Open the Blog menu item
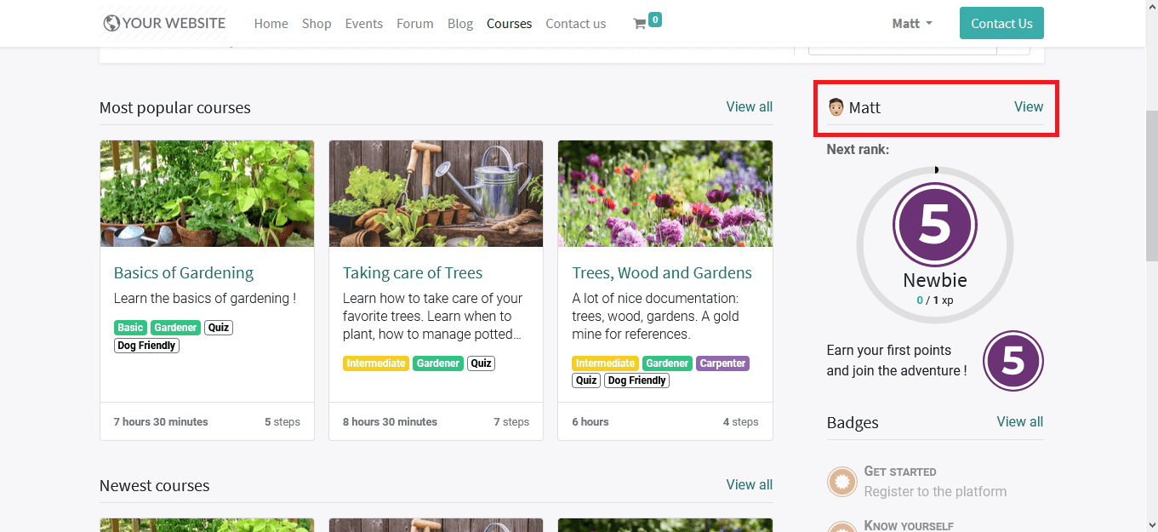Screen dimensions: 1158x532 pos(460,24)
